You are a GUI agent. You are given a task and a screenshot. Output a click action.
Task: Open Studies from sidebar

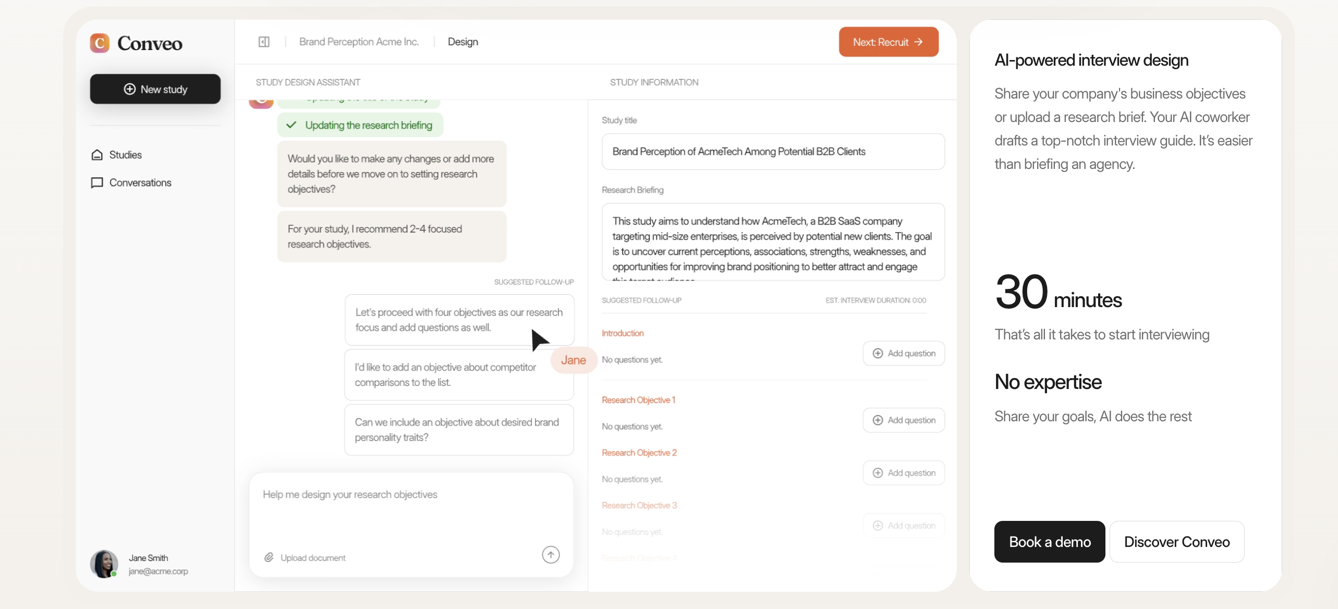click(125, 155)
